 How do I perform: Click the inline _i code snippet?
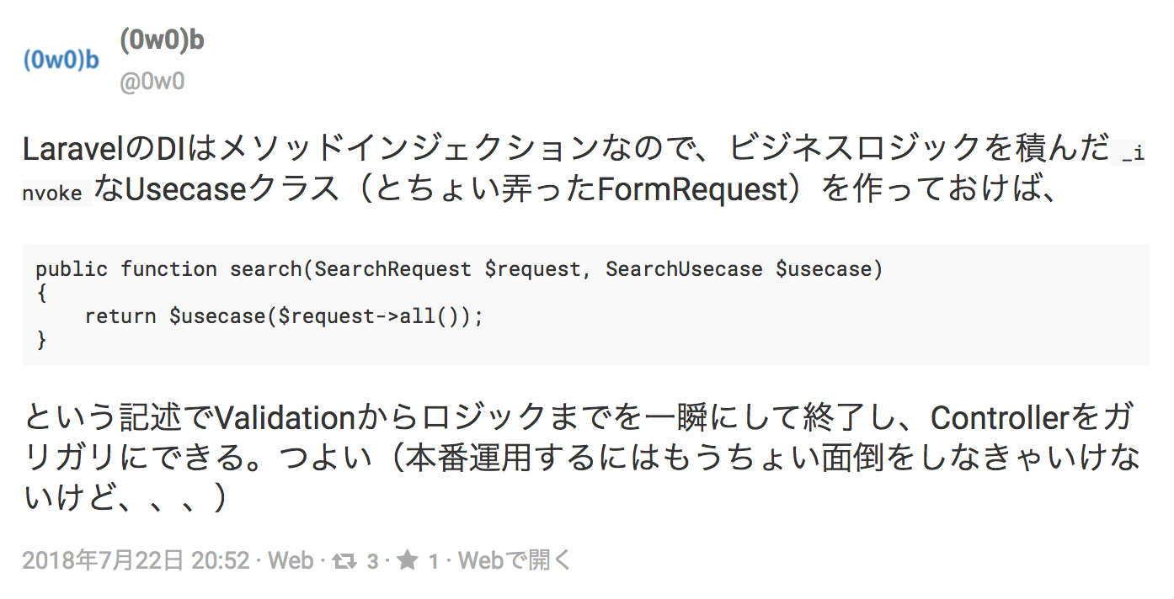pos(1129,152)
